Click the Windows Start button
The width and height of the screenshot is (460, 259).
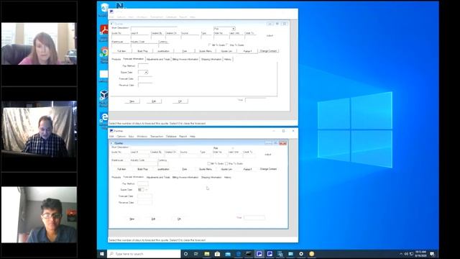pos(102,254)
